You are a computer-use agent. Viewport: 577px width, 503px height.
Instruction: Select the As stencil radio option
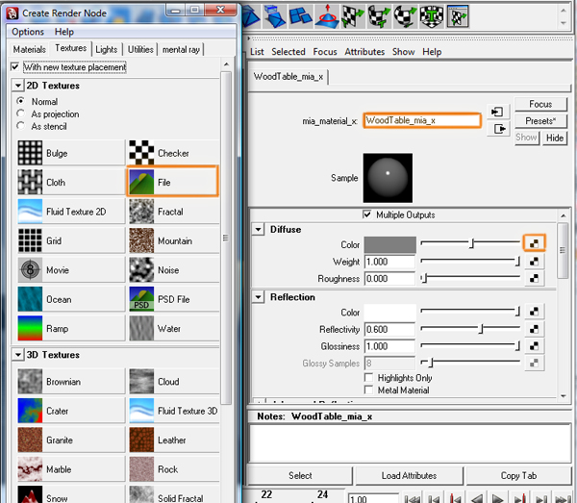(21, 126)
